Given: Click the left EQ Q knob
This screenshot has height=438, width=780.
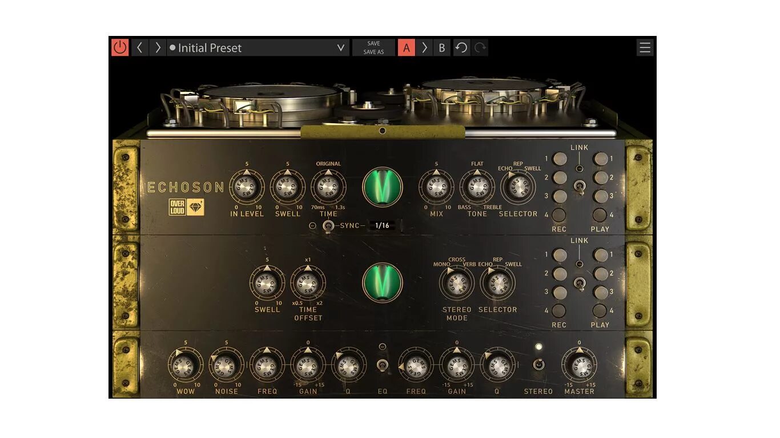Looking at the screenshot, I should [349, 365].
